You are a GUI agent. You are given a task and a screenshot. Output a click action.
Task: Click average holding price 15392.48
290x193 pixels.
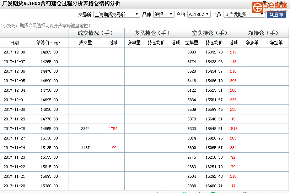click(214, 52)
